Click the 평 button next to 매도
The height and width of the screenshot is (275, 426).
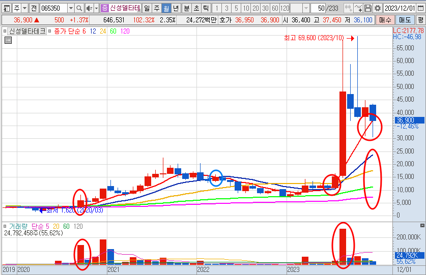coord(420,20)
